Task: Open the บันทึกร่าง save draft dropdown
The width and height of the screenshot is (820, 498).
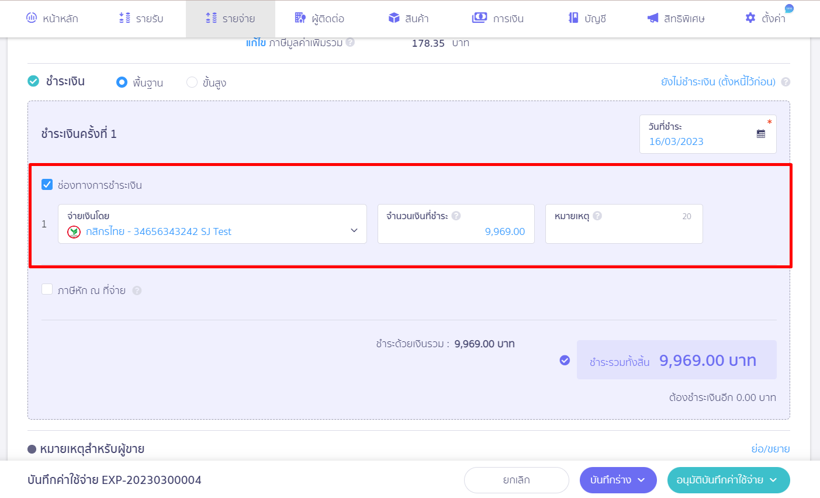Action: [x=618, y=480]
